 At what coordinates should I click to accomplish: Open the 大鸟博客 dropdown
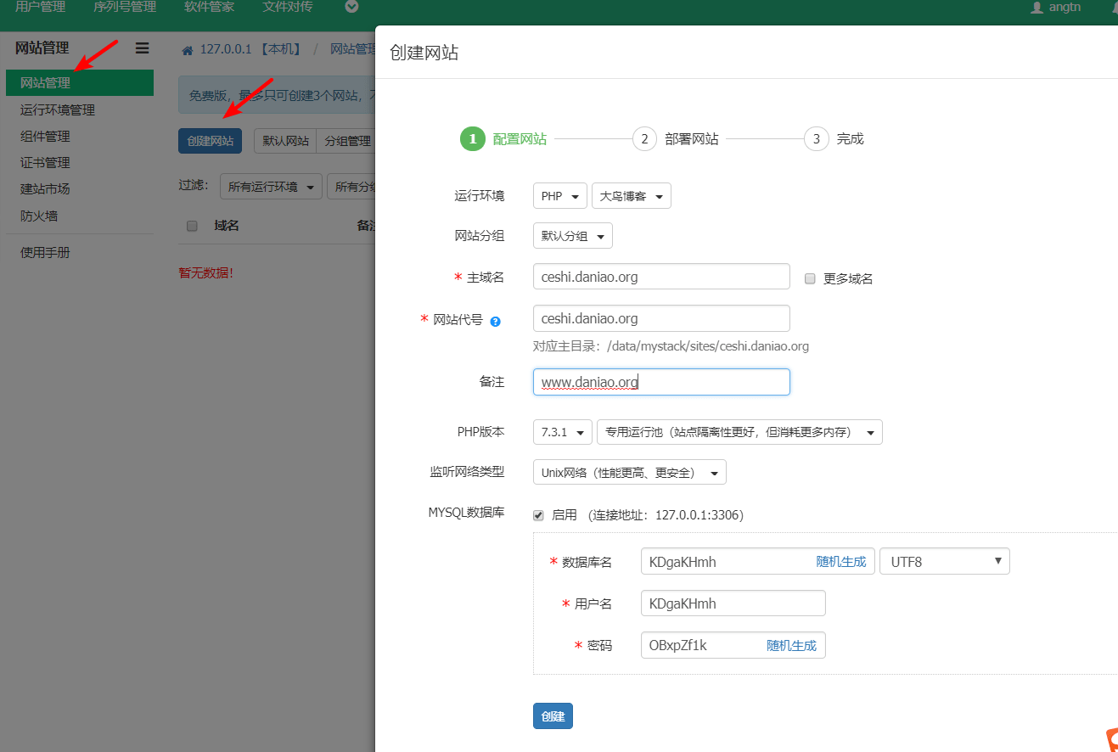tap(632, 196)
